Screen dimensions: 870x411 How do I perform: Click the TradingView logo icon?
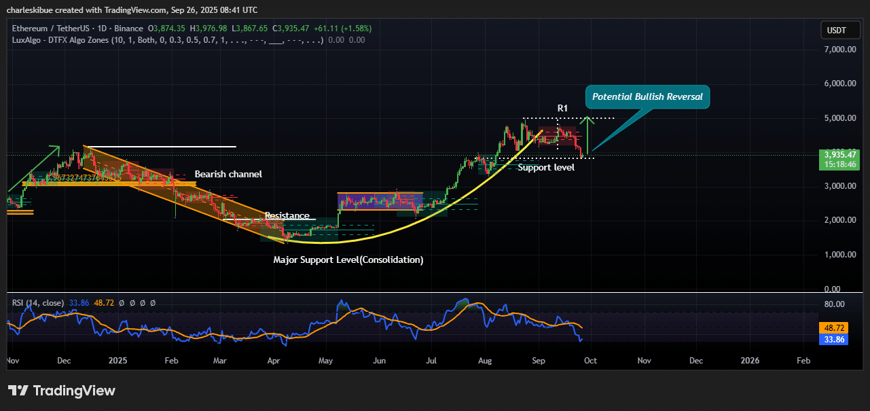pos(18,391)
